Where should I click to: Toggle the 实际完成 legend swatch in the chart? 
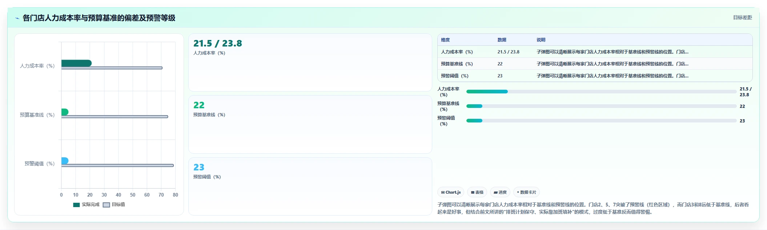tap(76, 205)
